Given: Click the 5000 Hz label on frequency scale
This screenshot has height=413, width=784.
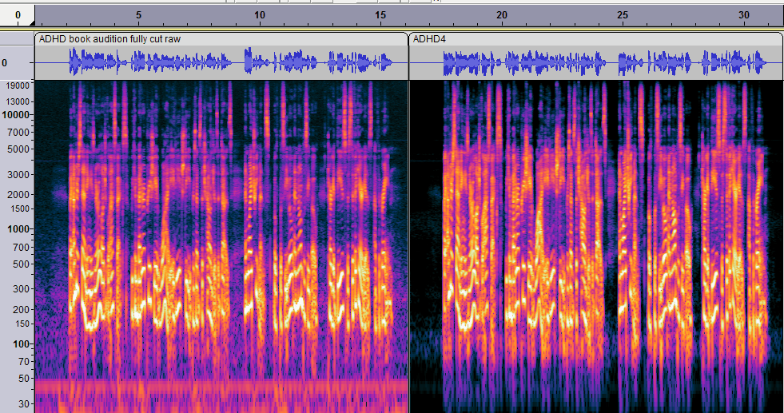Looking at the screenshot, I should (x=19, y=149).
